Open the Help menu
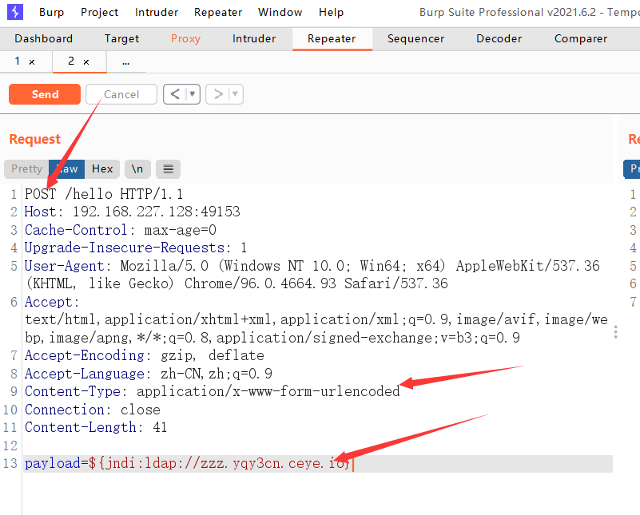Image resolution: width=640 pixels, height=515 pixels. 331,12
